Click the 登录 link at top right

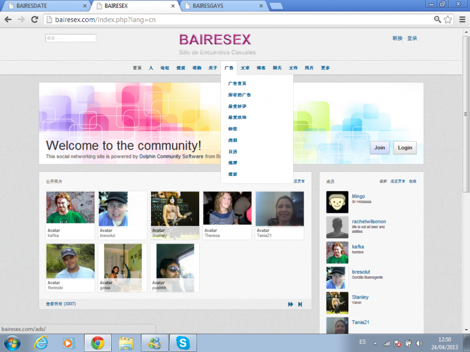(412, 38)
